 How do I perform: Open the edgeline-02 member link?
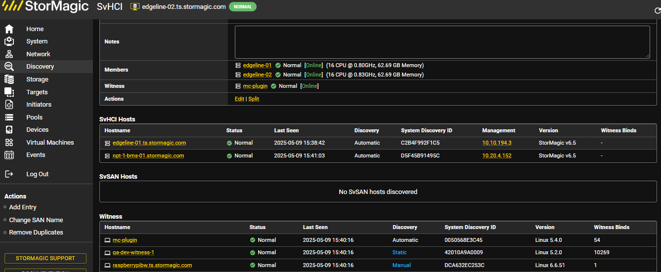(x=257, y=75)
